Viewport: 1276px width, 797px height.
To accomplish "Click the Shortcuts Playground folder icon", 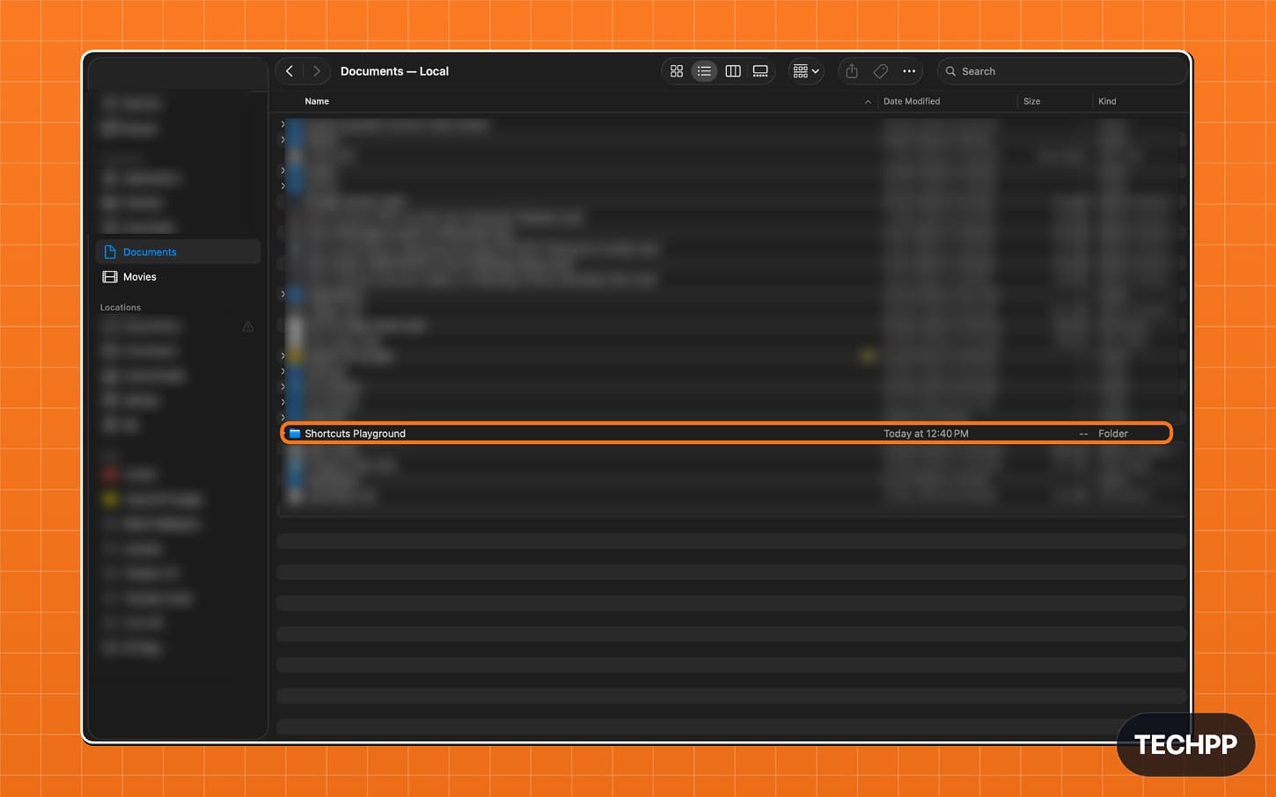I will [295, 433].
